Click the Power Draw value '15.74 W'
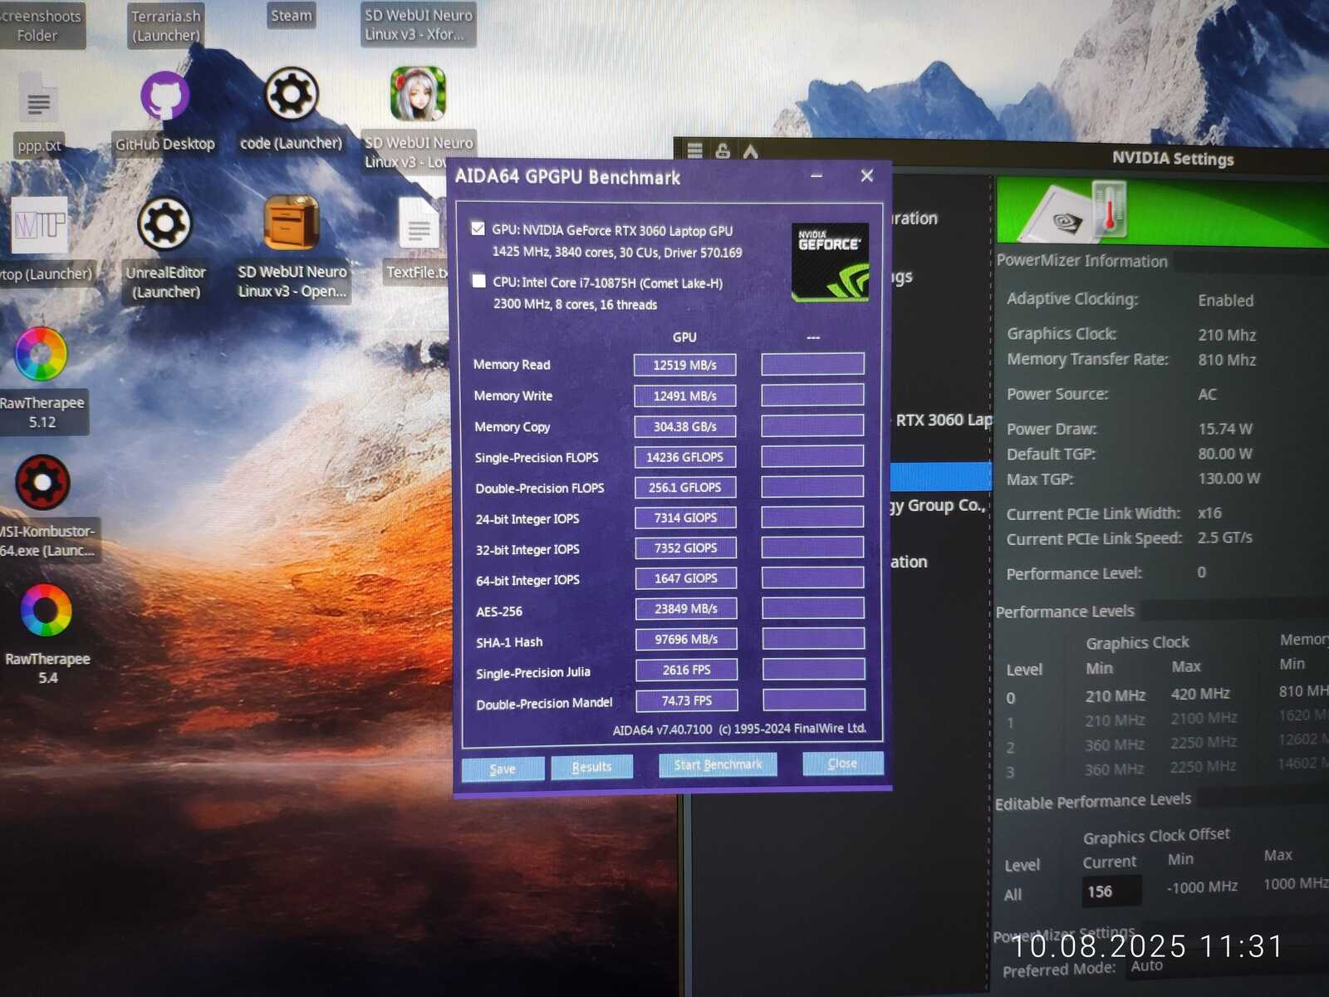1329x997 pixels. tap(1225, 429)
